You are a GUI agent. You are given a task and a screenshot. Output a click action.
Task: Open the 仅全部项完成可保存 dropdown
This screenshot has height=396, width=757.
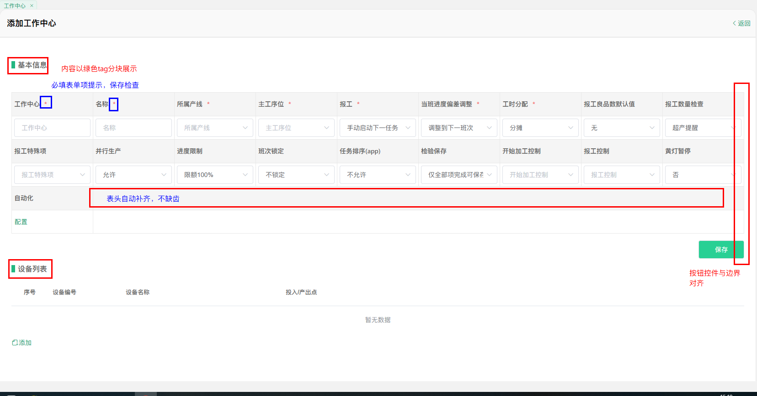(459, 175)
